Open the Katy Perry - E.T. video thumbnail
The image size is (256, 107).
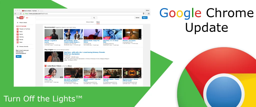click(x=112, y=34)
